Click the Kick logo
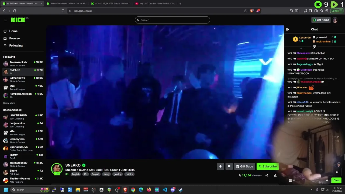 19,20
